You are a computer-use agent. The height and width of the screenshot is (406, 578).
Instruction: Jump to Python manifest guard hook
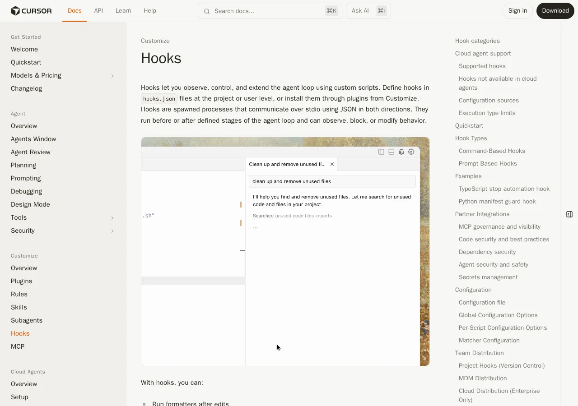(x=497, y=201)
